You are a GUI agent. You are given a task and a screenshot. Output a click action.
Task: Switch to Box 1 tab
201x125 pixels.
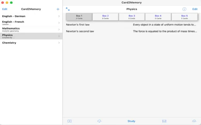point(79,17)
